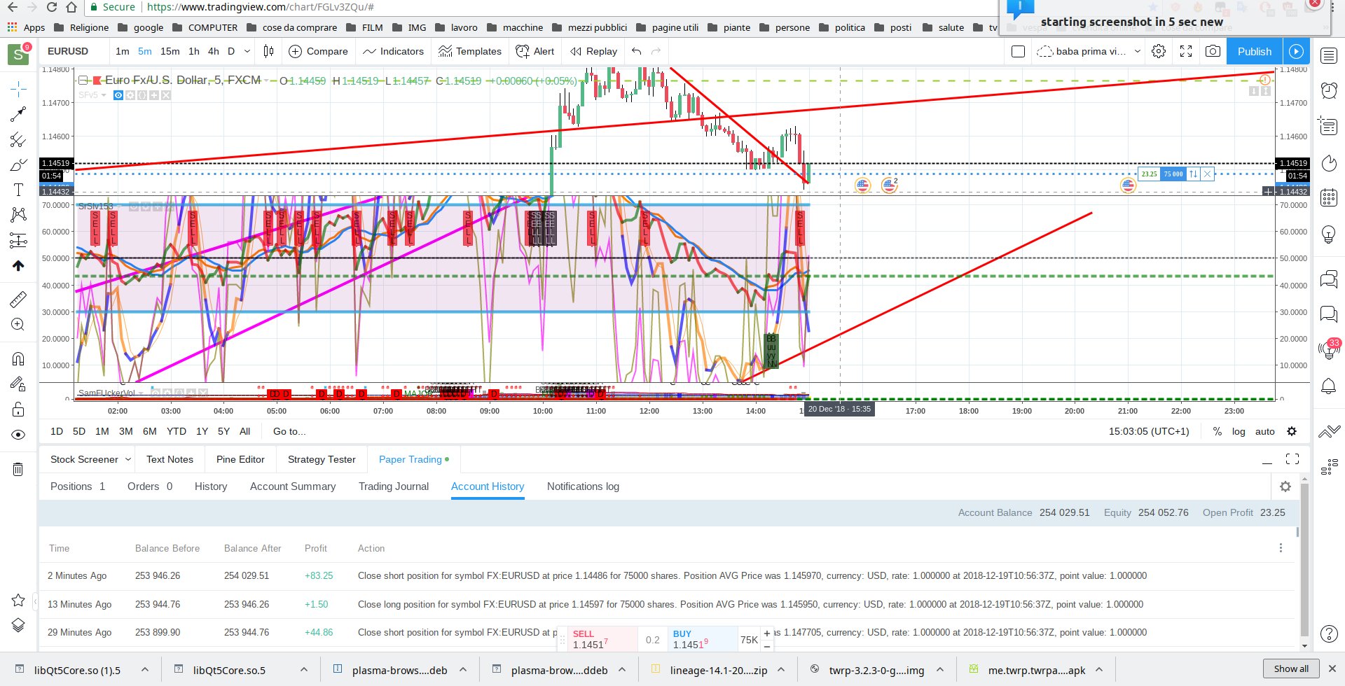The height and width of the screenshot is (686, 1345).
Task: Collapse the chart legend with the minus box
Action: pos(83,80)
